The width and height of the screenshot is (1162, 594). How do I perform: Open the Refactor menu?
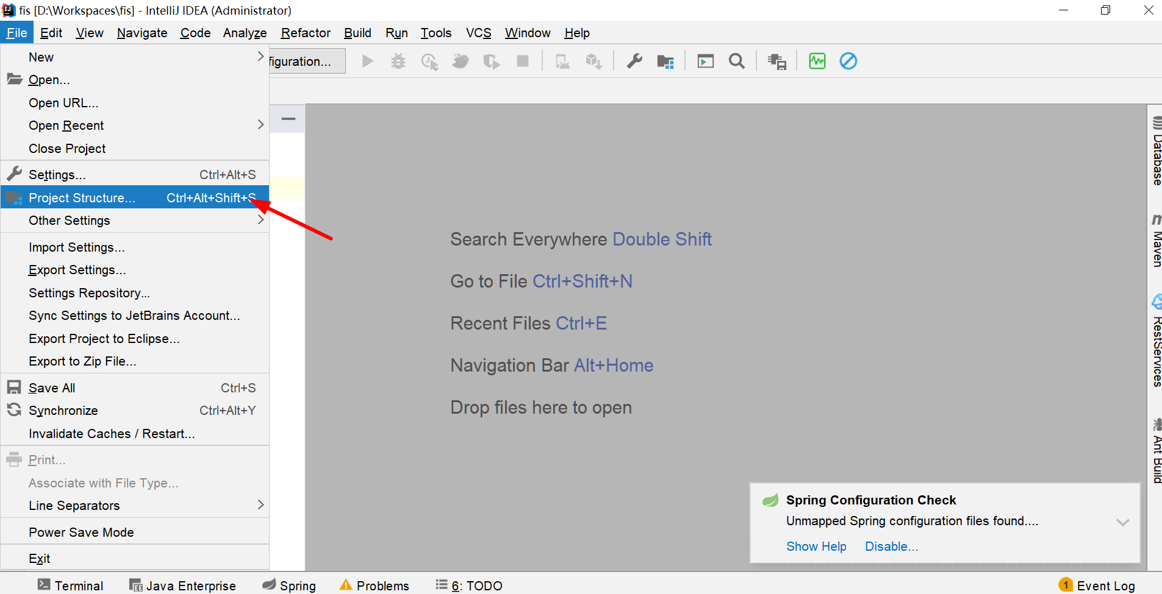306,33
